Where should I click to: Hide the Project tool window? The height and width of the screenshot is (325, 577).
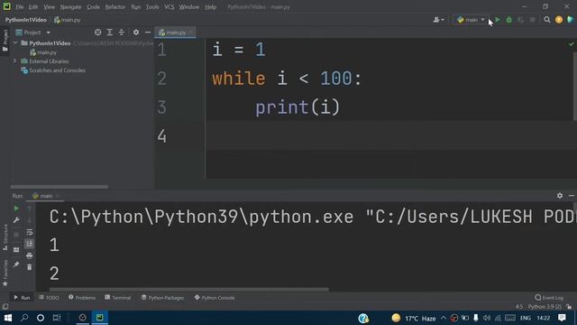click(148, 32)
